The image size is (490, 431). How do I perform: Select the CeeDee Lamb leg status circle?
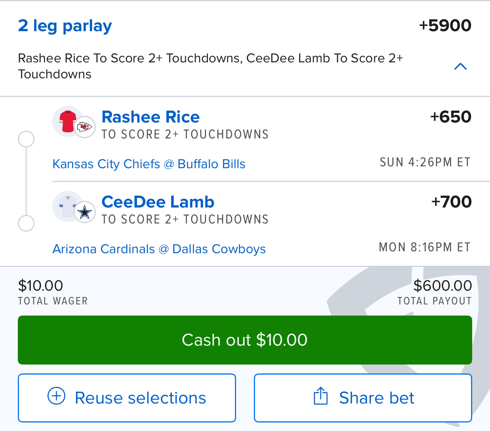[26, 223]
